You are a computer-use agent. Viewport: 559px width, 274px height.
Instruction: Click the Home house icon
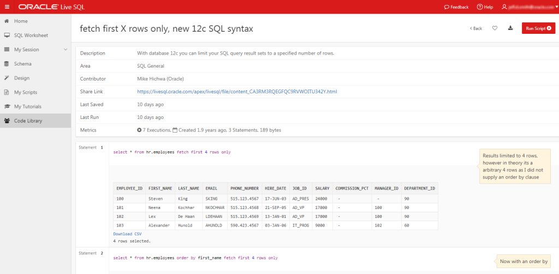(7, 21)
